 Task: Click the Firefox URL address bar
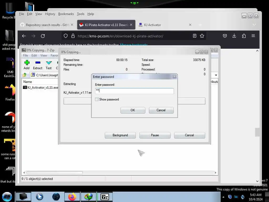pos(134,36)
